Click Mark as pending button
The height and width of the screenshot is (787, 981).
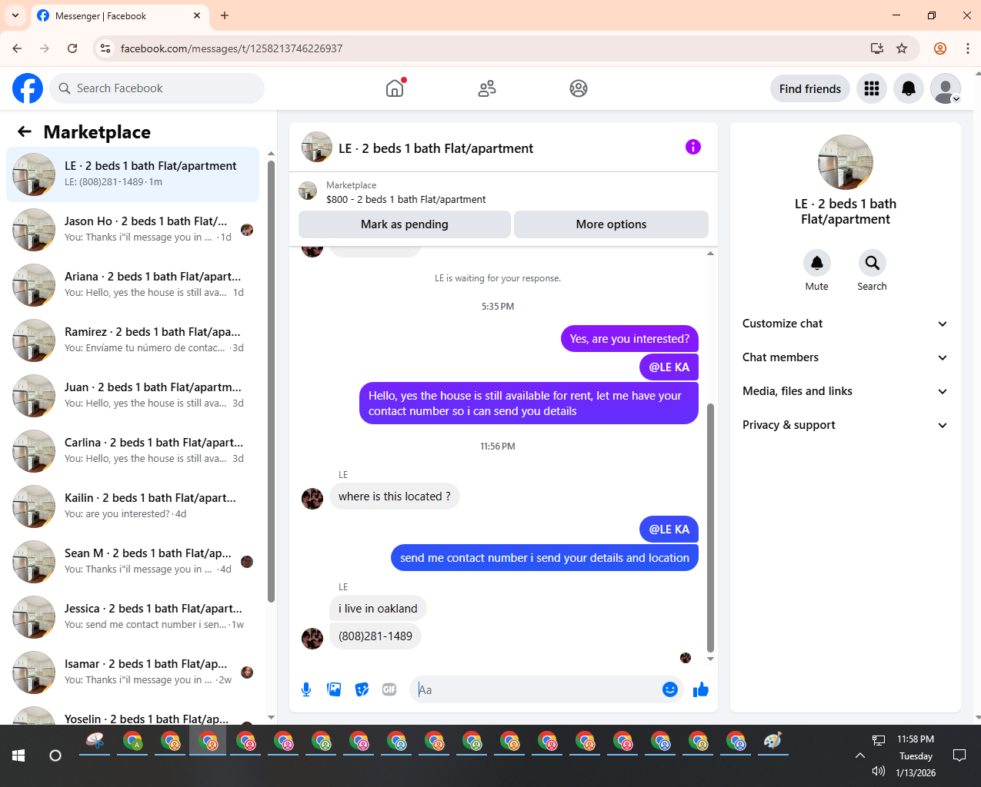[x=405, y=224]
